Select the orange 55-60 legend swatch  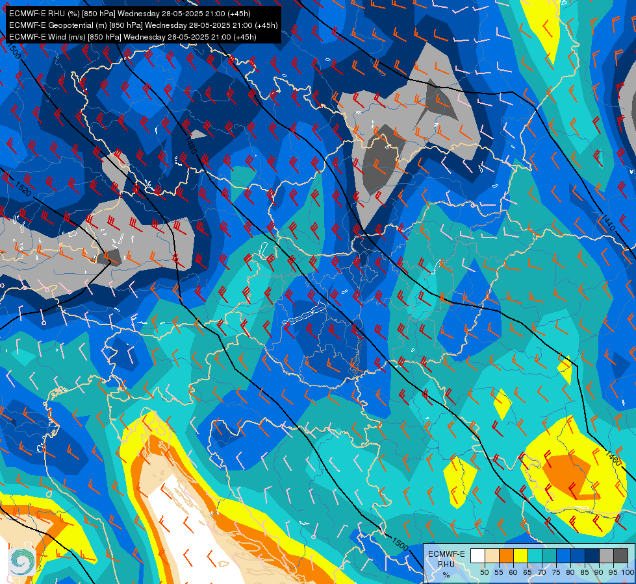click(x=506, y=555)
